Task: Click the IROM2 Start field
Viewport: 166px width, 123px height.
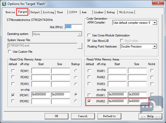Action: 41,101
